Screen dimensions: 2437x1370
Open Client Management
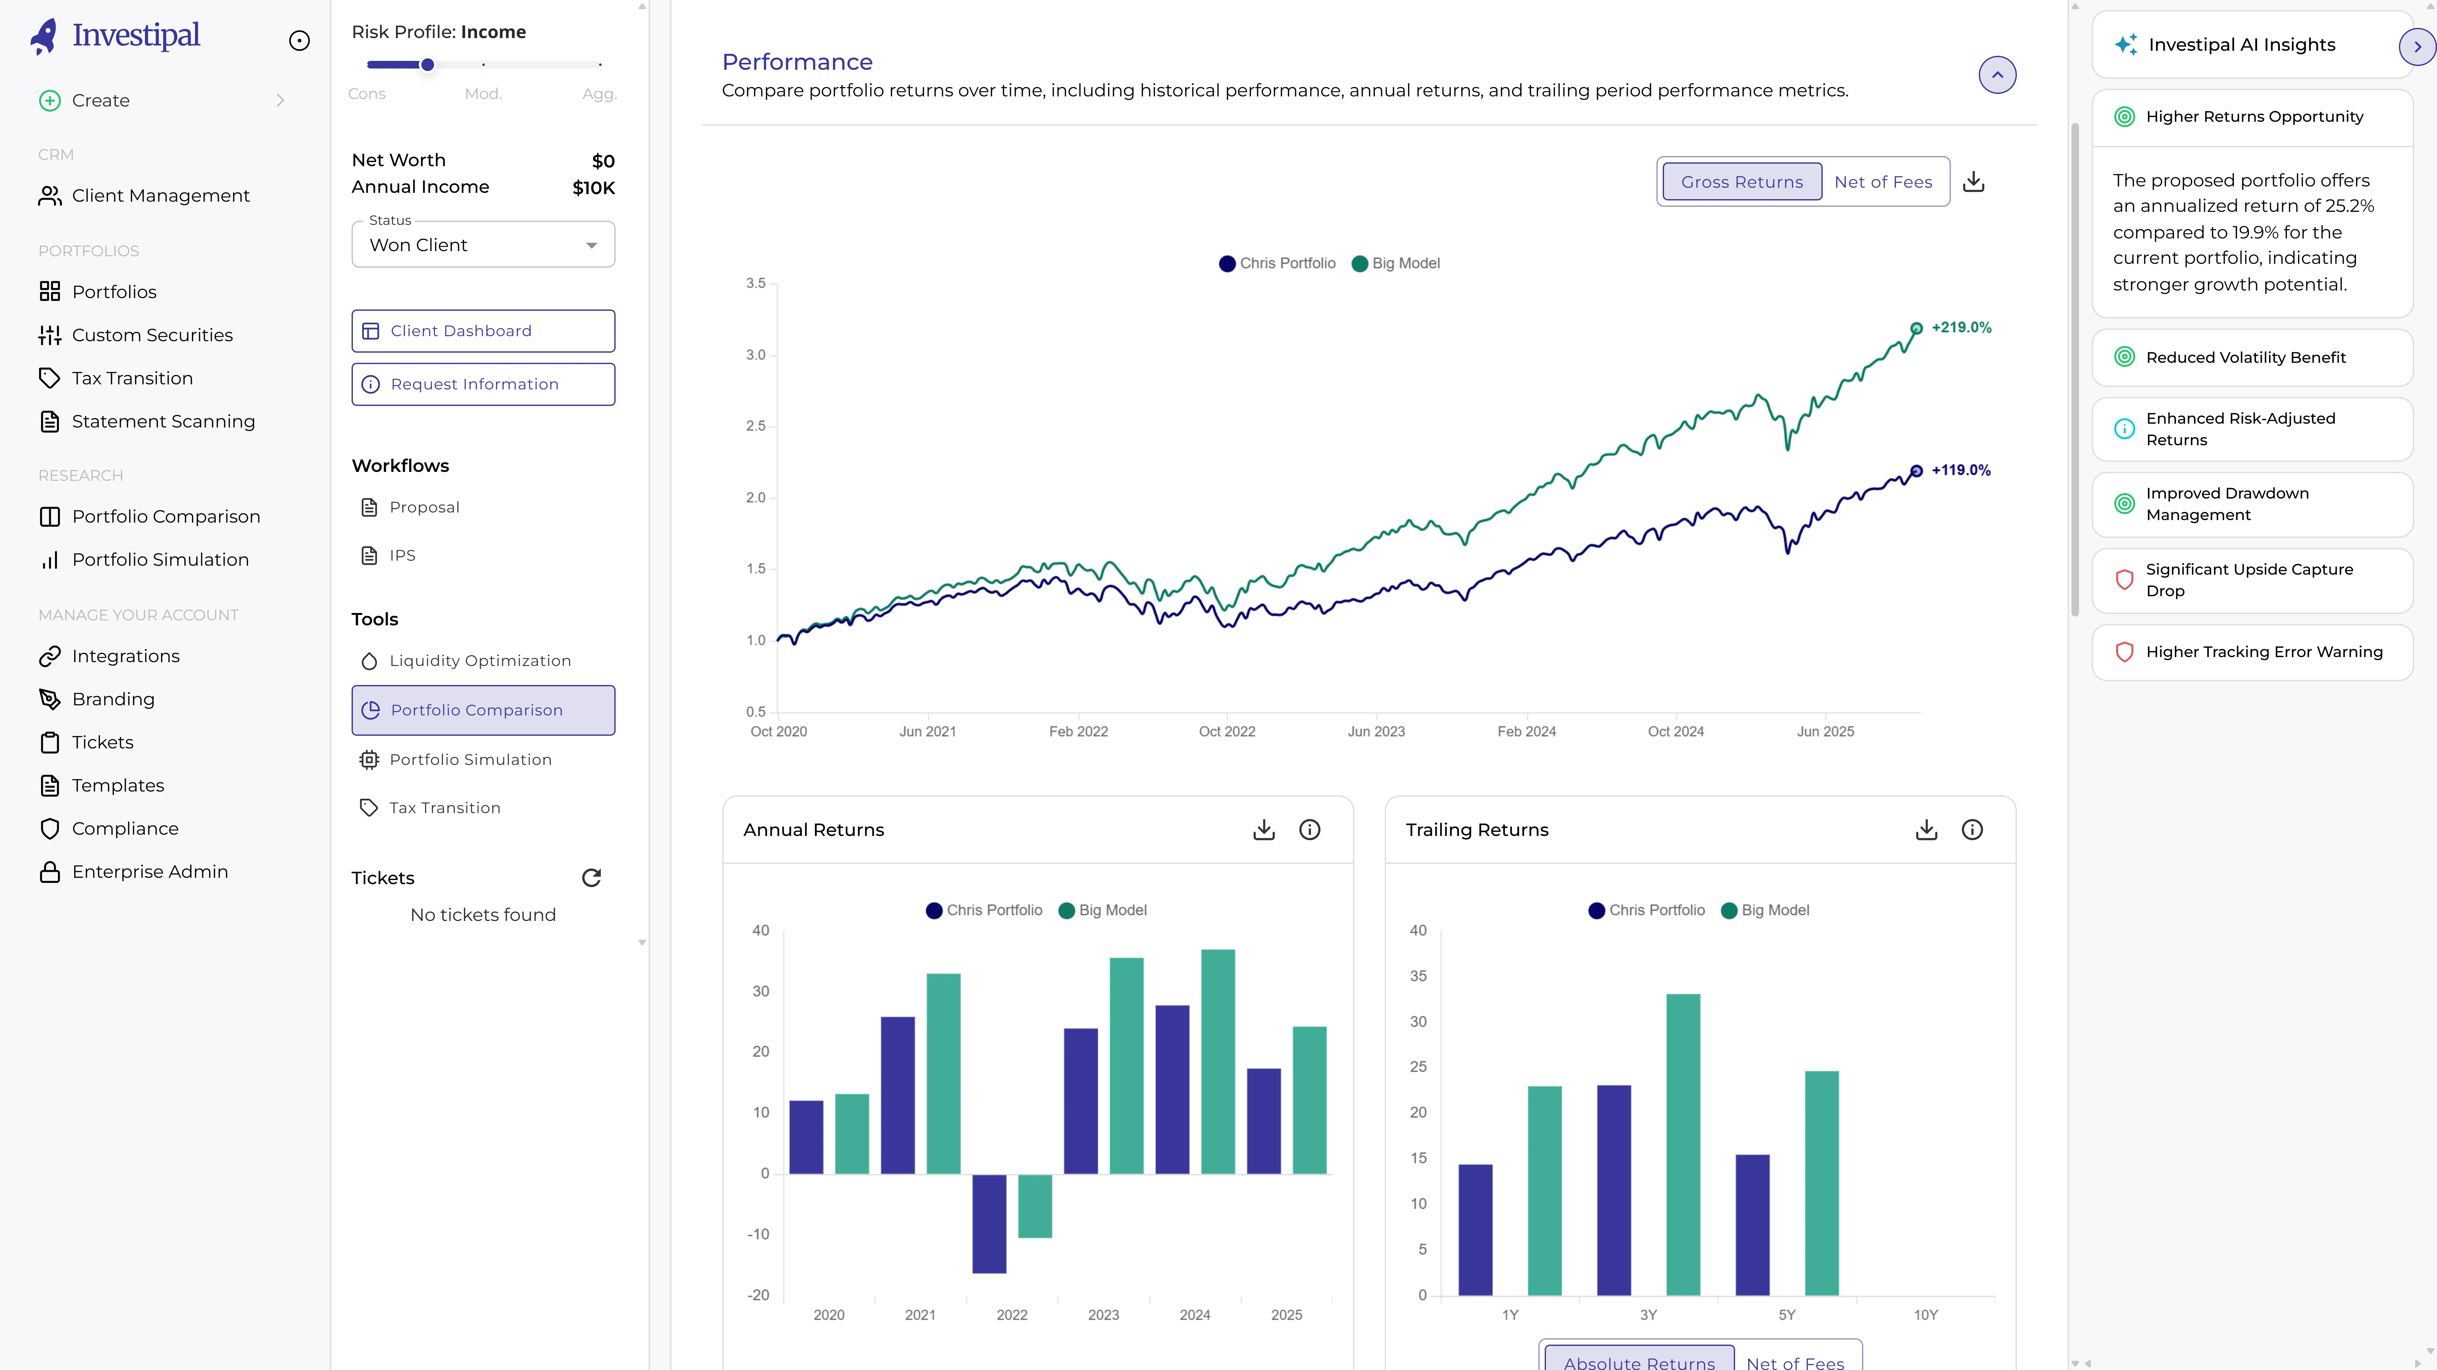(161, 196)
